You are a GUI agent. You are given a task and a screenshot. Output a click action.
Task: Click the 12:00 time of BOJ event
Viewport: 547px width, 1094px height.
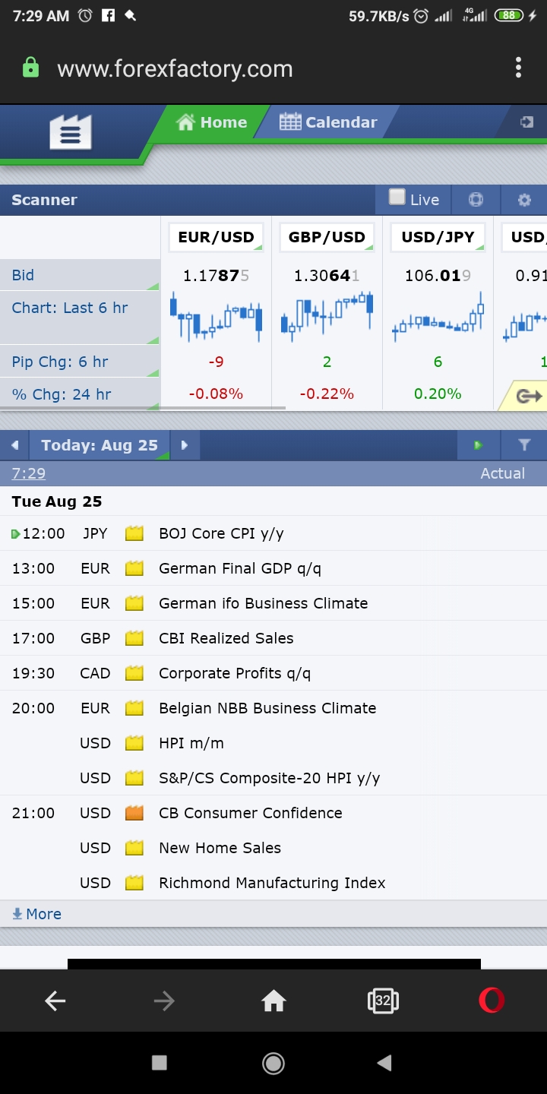43,533
